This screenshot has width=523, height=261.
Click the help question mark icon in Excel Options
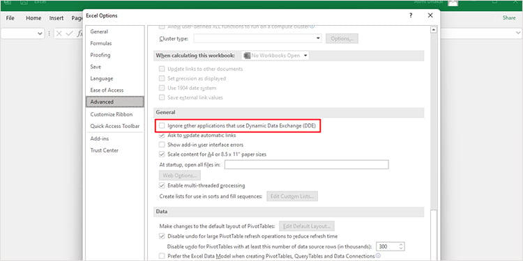[x=411, y=15]
